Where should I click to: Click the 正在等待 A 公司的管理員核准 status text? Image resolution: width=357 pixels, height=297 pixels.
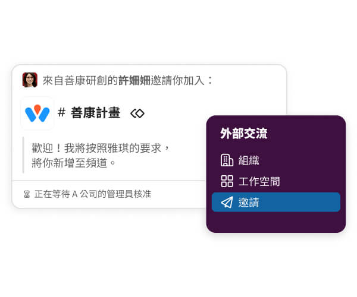click(x=93, y=194)
